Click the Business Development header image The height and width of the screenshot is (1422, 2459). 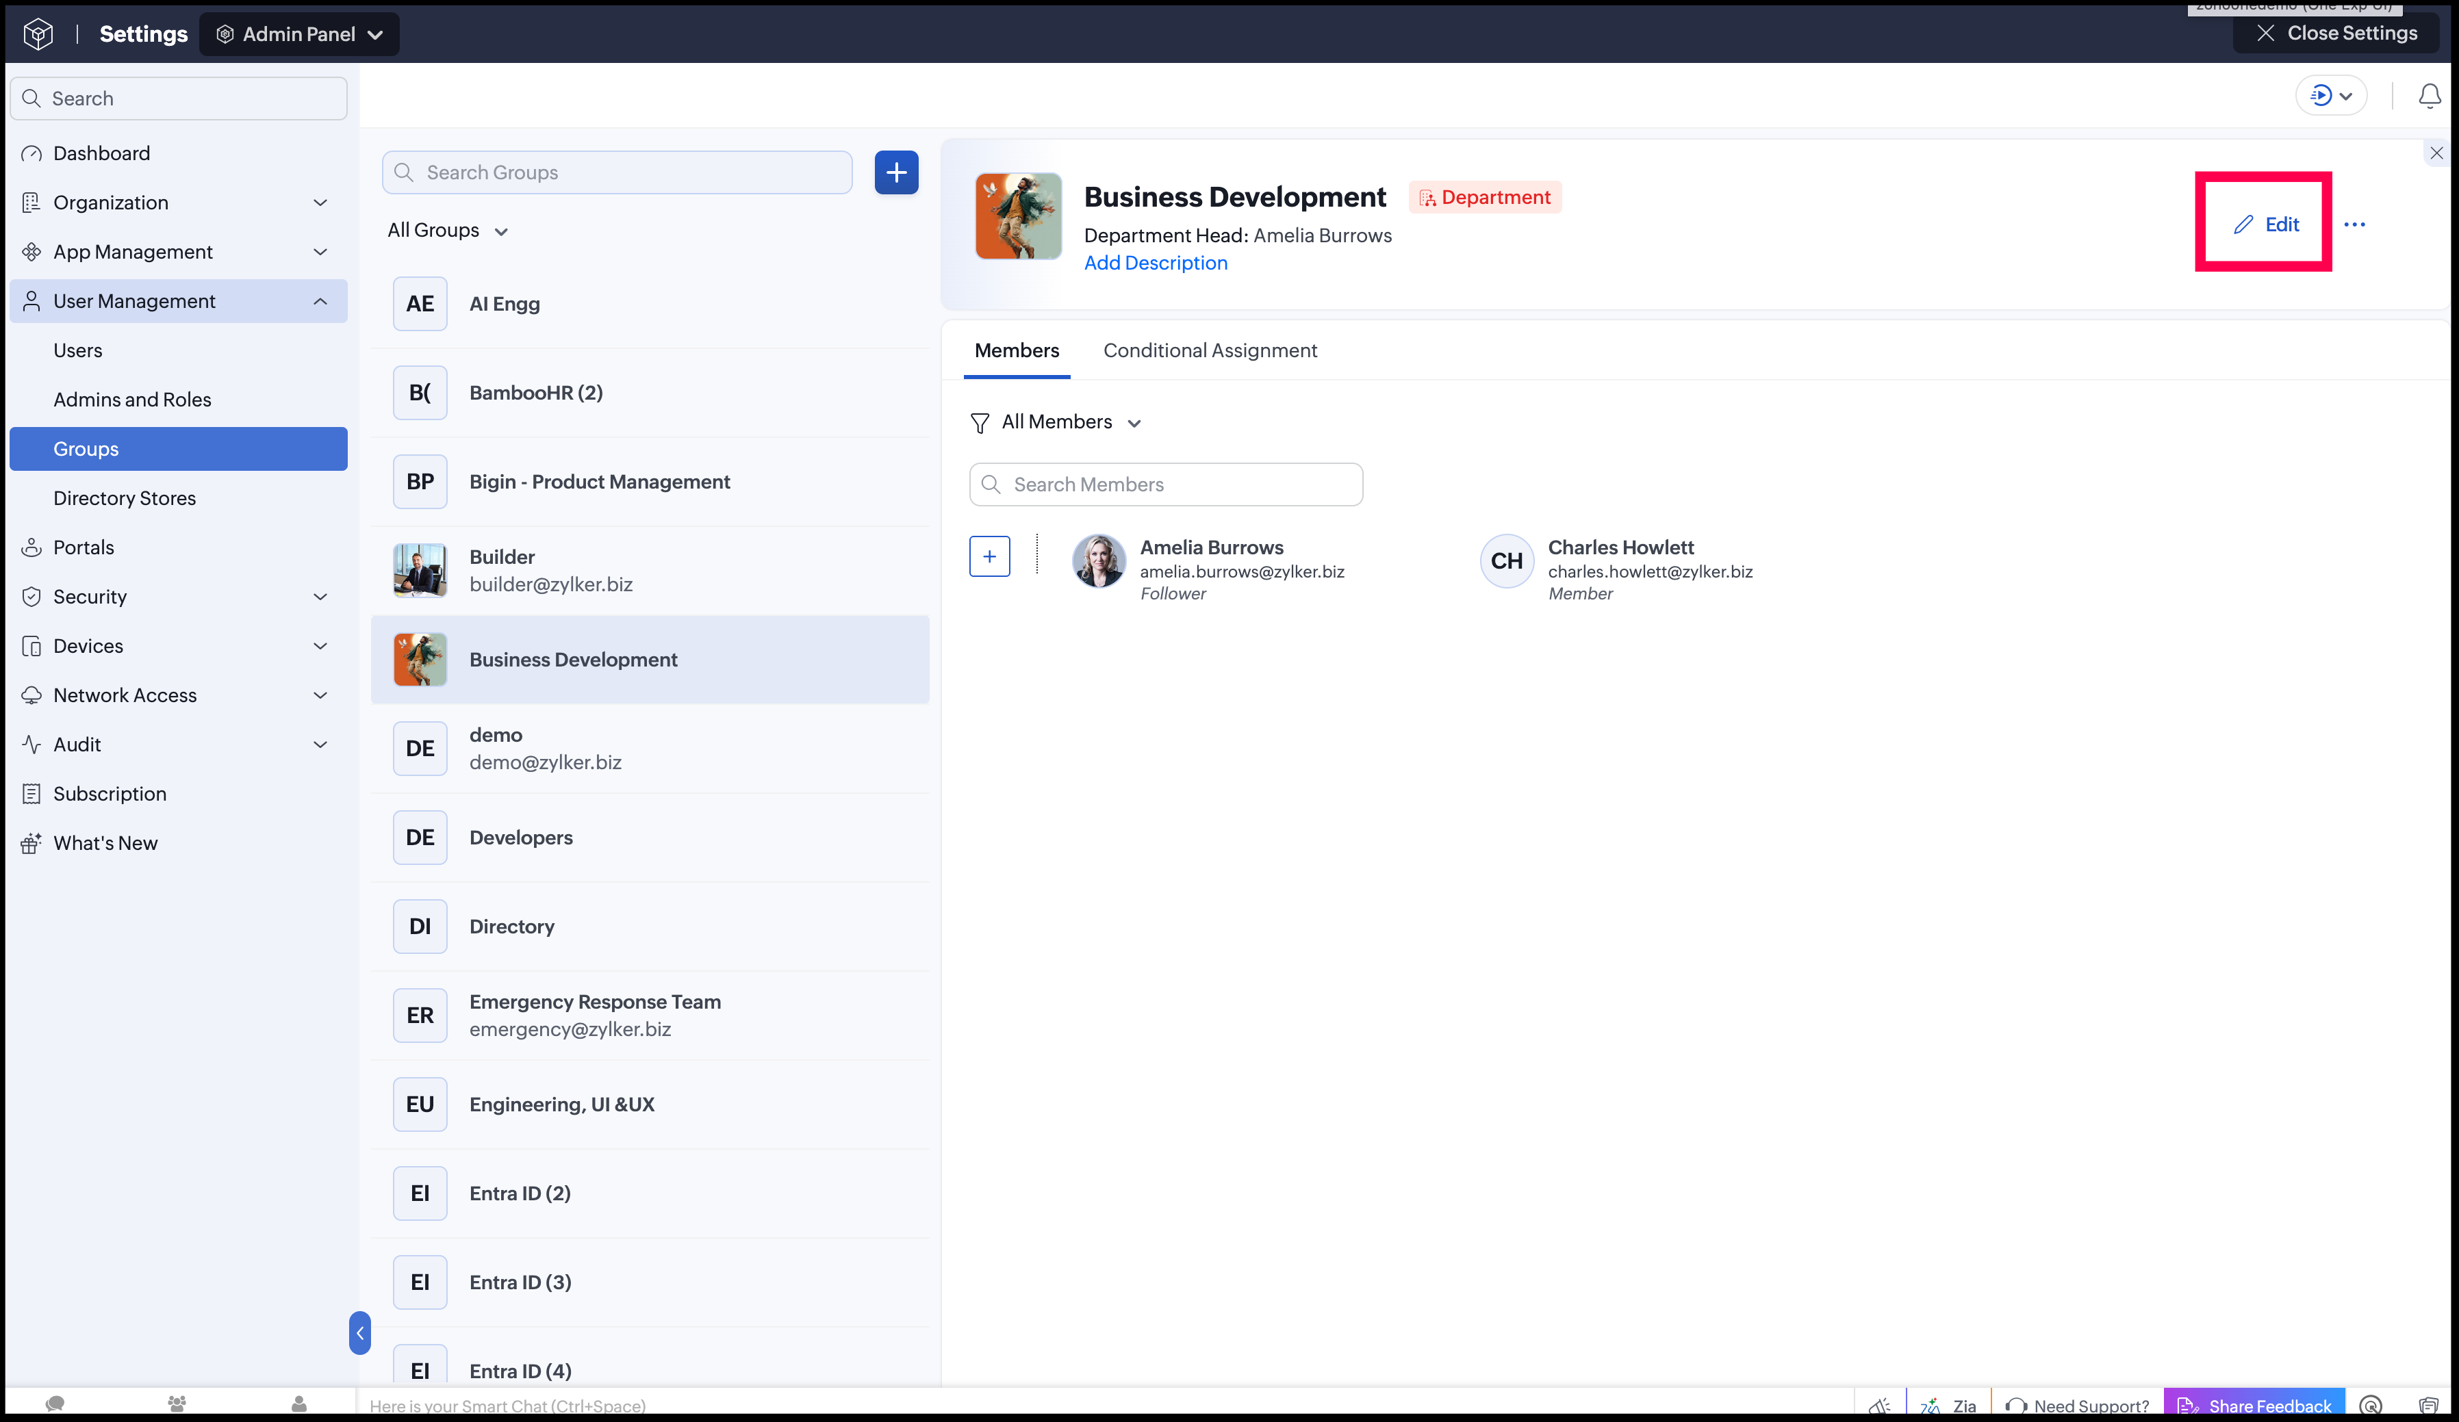pos(1018,216)
